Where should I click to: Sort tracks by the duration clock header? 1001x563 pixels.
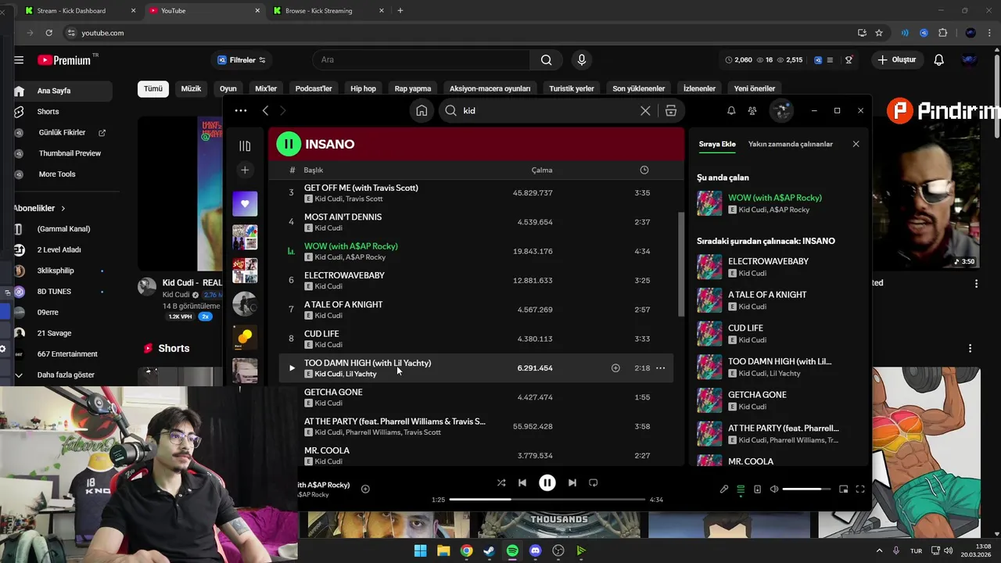tap(644, 170)
